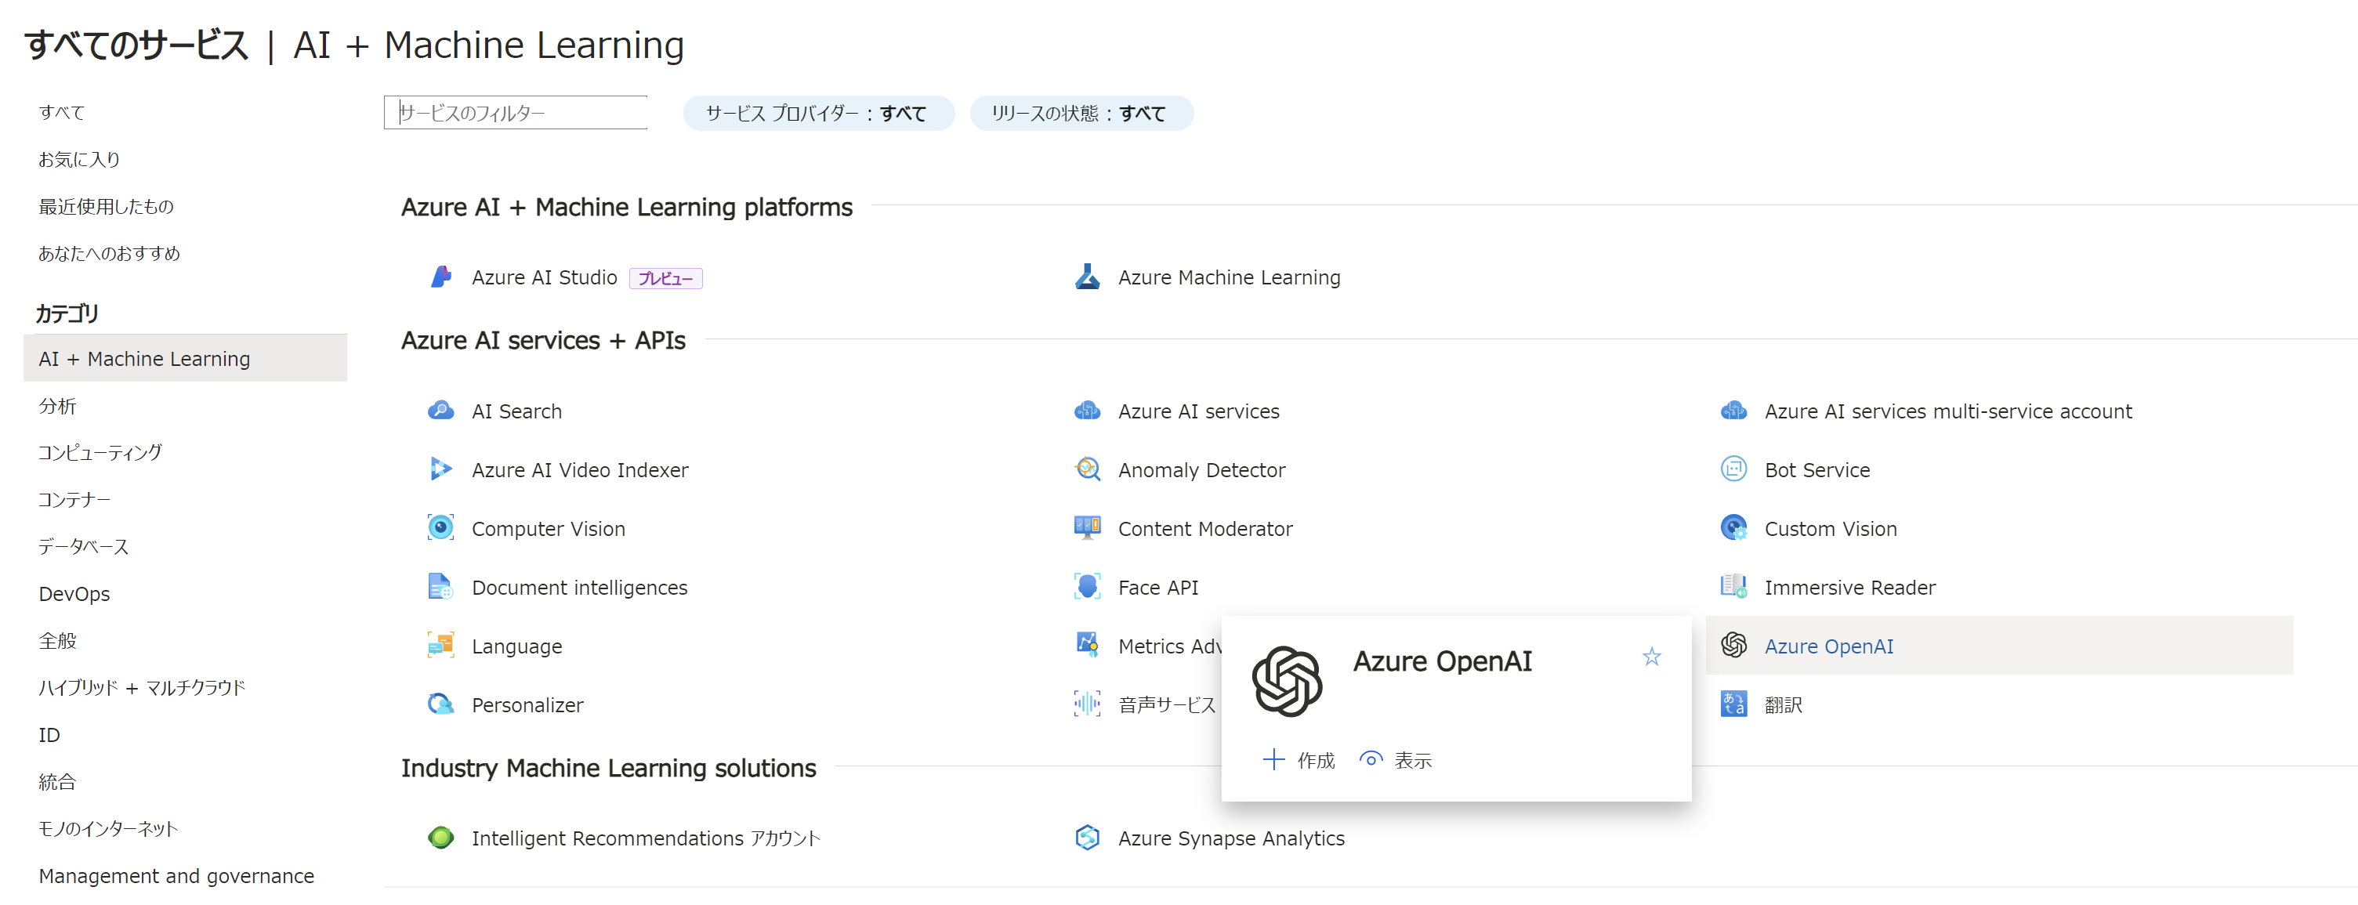This screenshot has width=2358, height=905.
Task: Select the 分析 category
Action: point(56,405)
